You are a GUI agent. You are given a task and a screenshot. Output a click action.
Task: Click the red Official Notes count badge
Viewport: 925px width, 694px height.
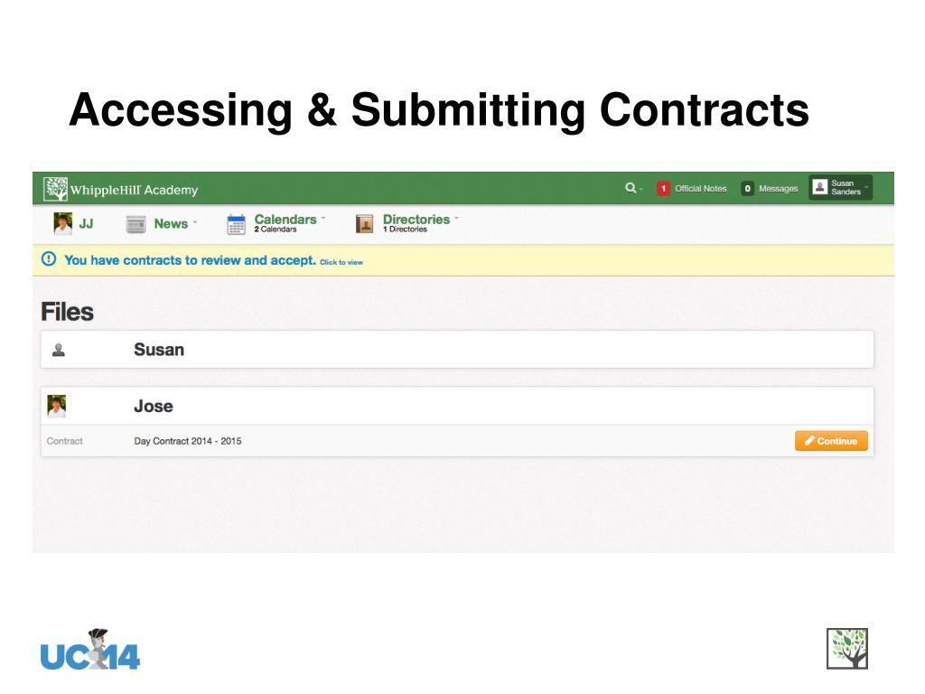coord(663,188)
